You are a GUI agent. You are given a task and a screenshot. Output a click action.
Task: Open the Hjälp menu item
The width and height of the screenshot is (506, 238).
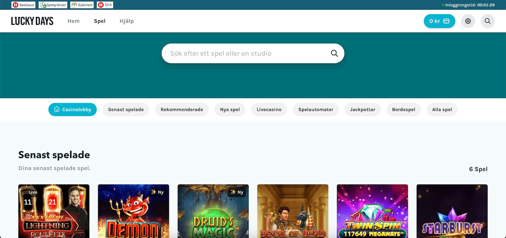click(126, 21)
